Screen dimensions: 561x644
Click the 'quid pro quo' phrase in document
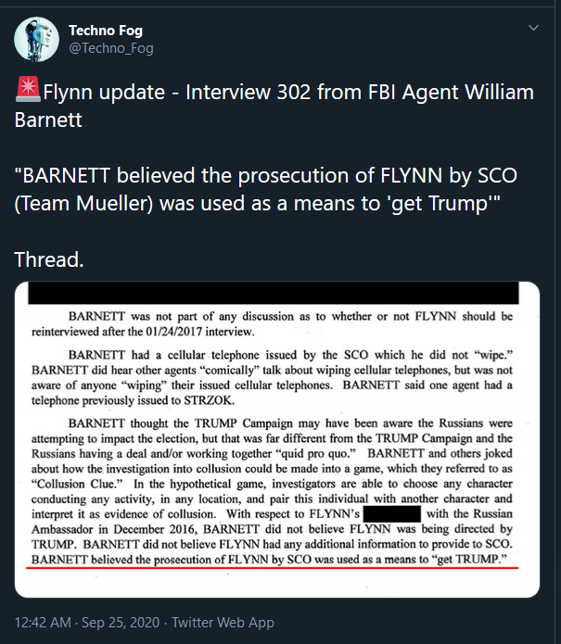(x=315, y=454)
